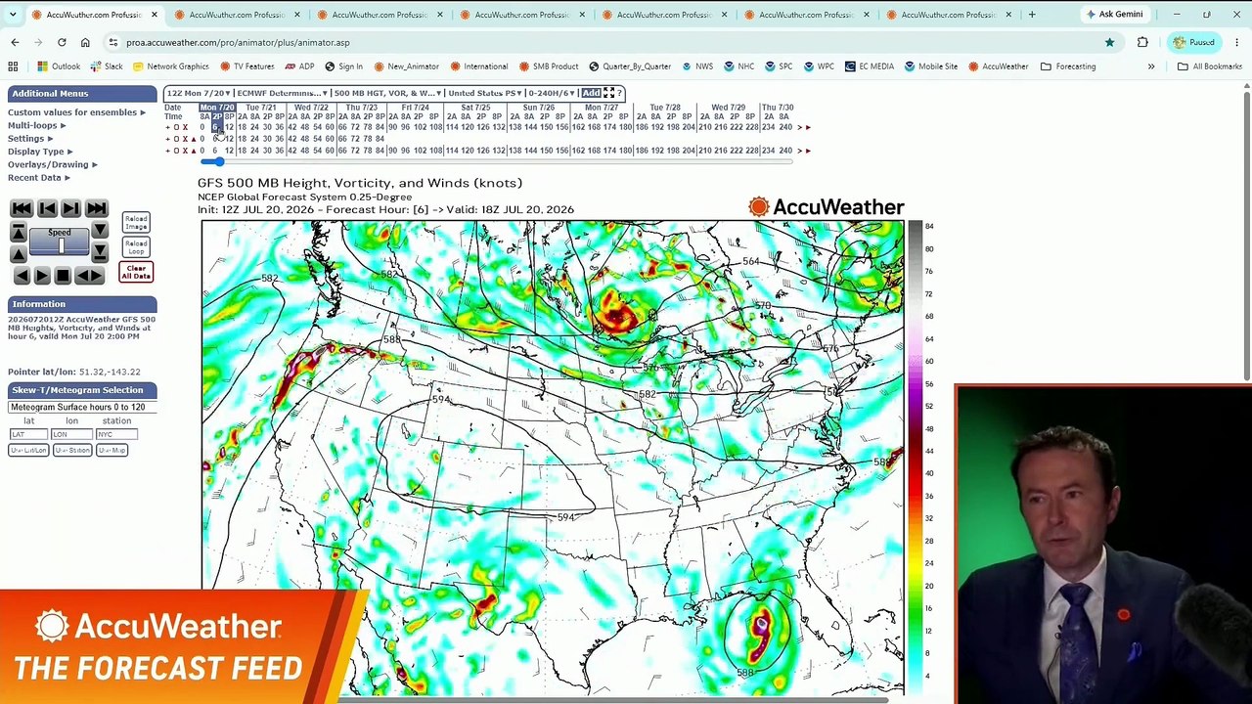The width and height of the screenshot is (1252, 704).
Task: Open the question mark help icon
Action: pos(619,93)
